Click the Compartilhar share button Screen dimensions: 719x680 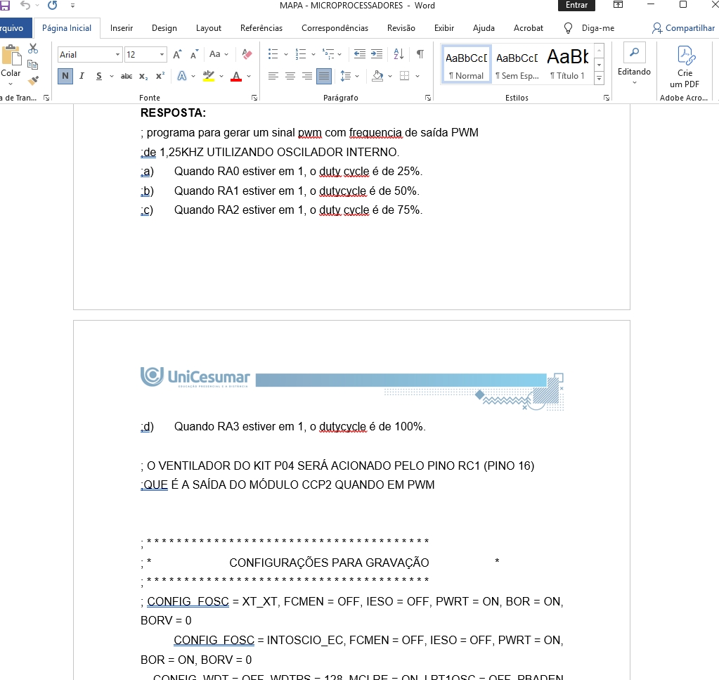tap(683, 28)
